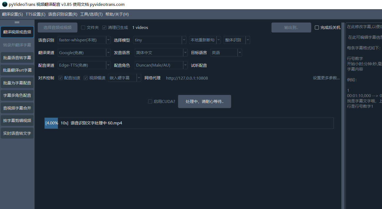Screen dimensions: 382x209
Task: Switch to 音视频字幕合并 in the sidebar
Action: point(17,108)
